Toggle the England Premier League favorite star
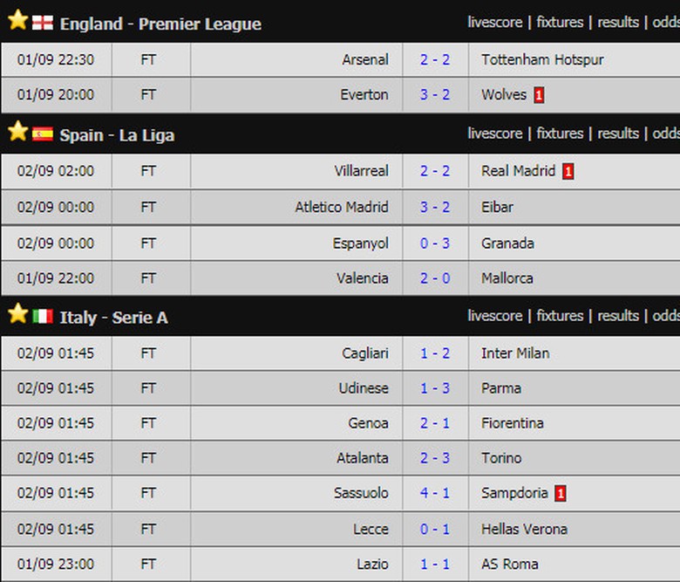This screenshot has width=680, height=582. [17, 21]
